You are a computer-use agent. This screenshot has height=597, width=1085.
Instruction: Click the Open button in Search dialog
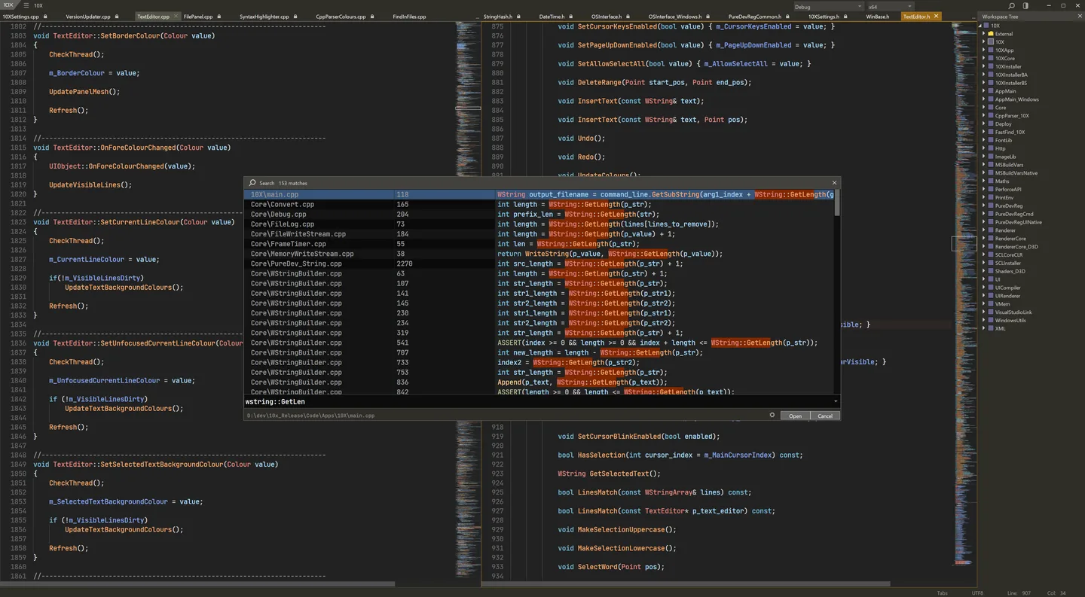click(795, 416)
